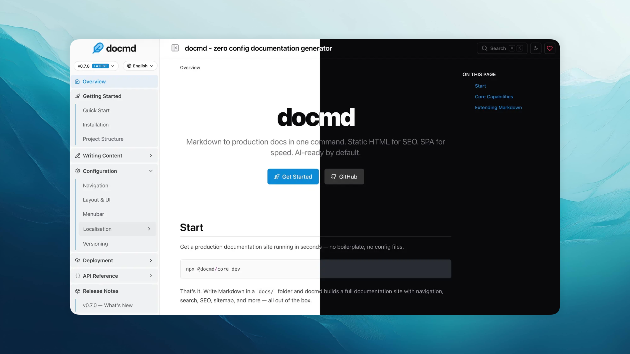630x354 pixels.
Task: Open Layout & UI page
Action: 96,200
